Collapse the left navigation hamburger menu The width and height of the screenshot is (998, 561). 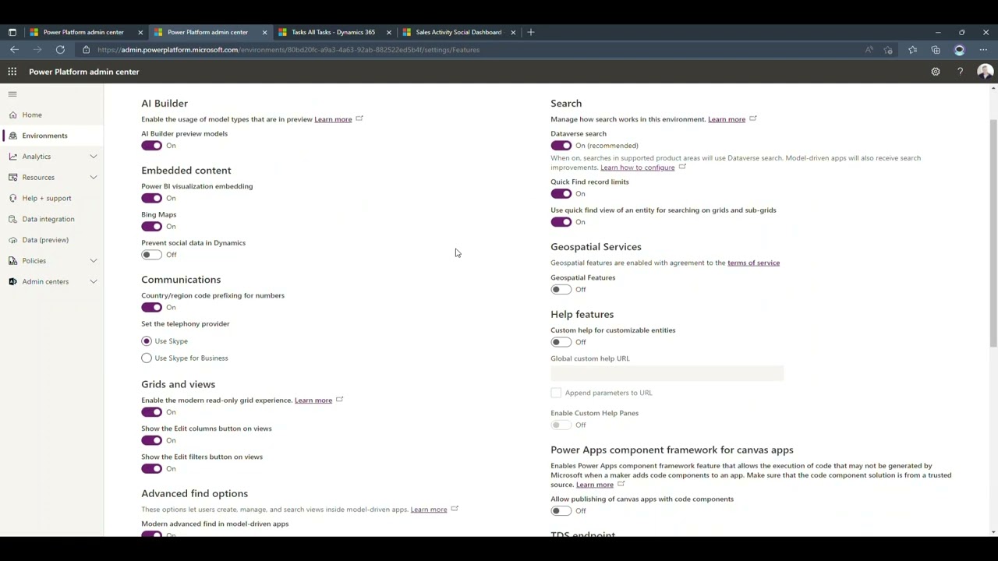12,94
